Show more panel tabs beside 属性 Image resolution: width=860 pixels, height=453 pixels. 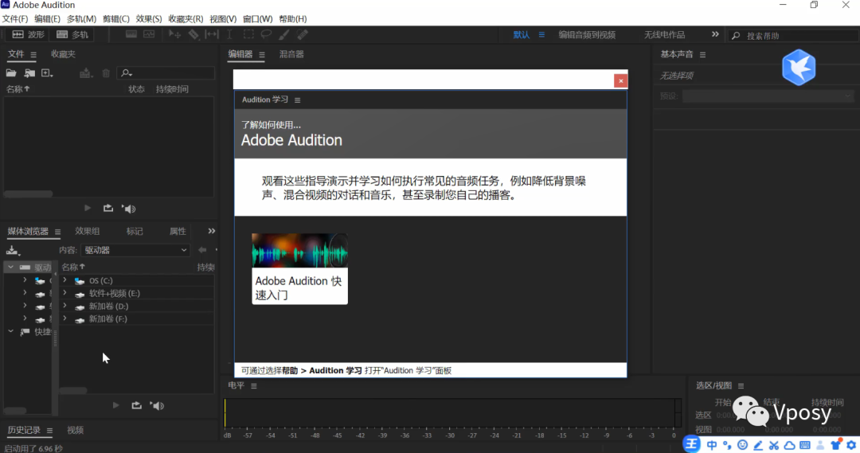point(212,231)
